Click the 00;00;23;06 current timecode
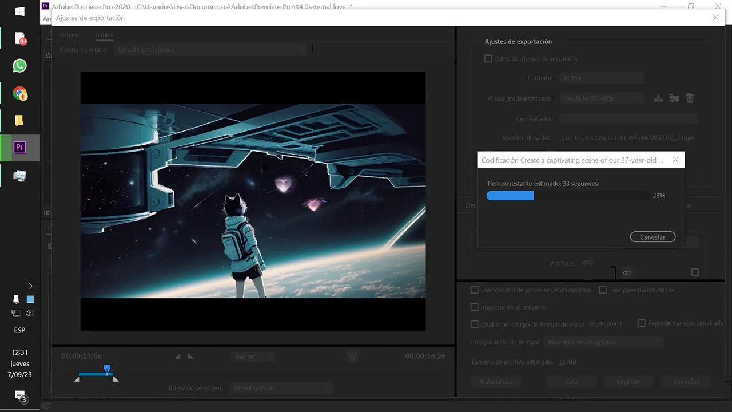This screenshot has height=412, width=732. (82, 356)
